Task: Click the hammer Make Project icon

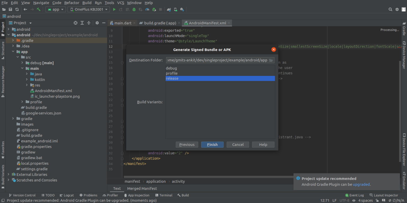Action: coord(39,10)
